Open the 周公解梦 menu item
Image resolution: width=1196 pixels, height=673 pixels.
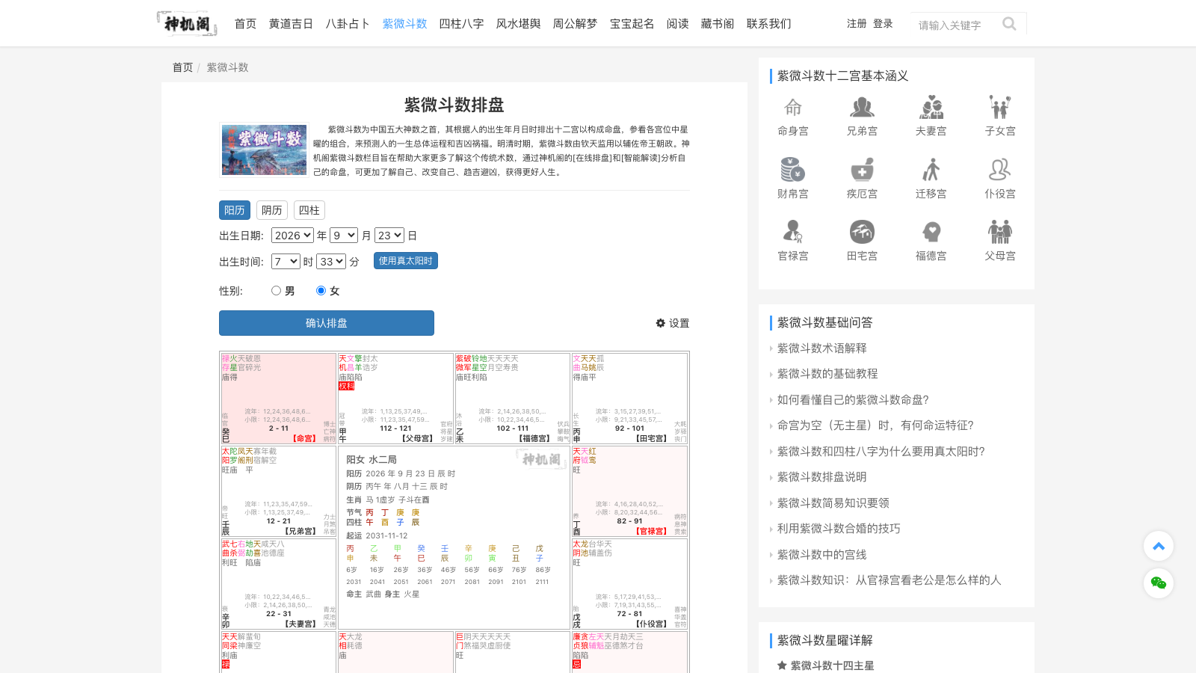coord(575,24)
